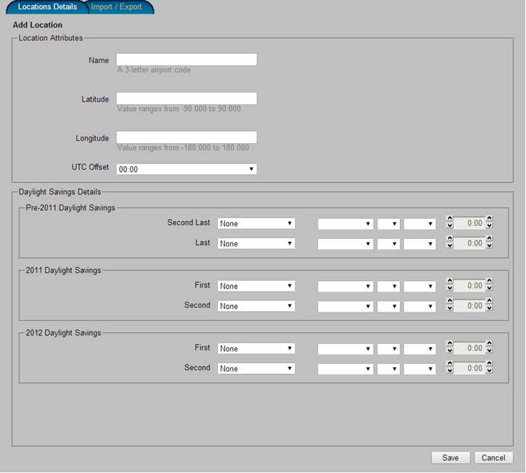The width and height of the screenshot is (526, 473).
Task: Expand wide blank dropdown in 2012 Second row
Action: 345,369
